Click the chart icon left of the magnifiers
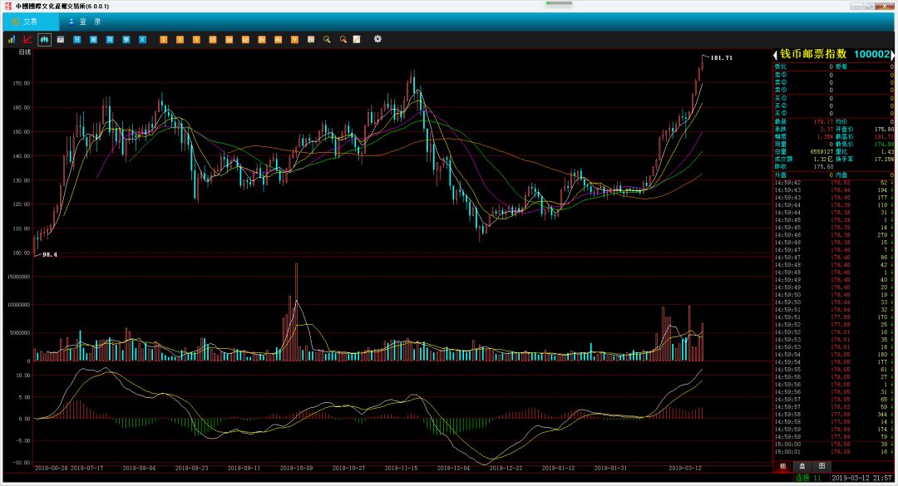 click(x=311, y=40)
